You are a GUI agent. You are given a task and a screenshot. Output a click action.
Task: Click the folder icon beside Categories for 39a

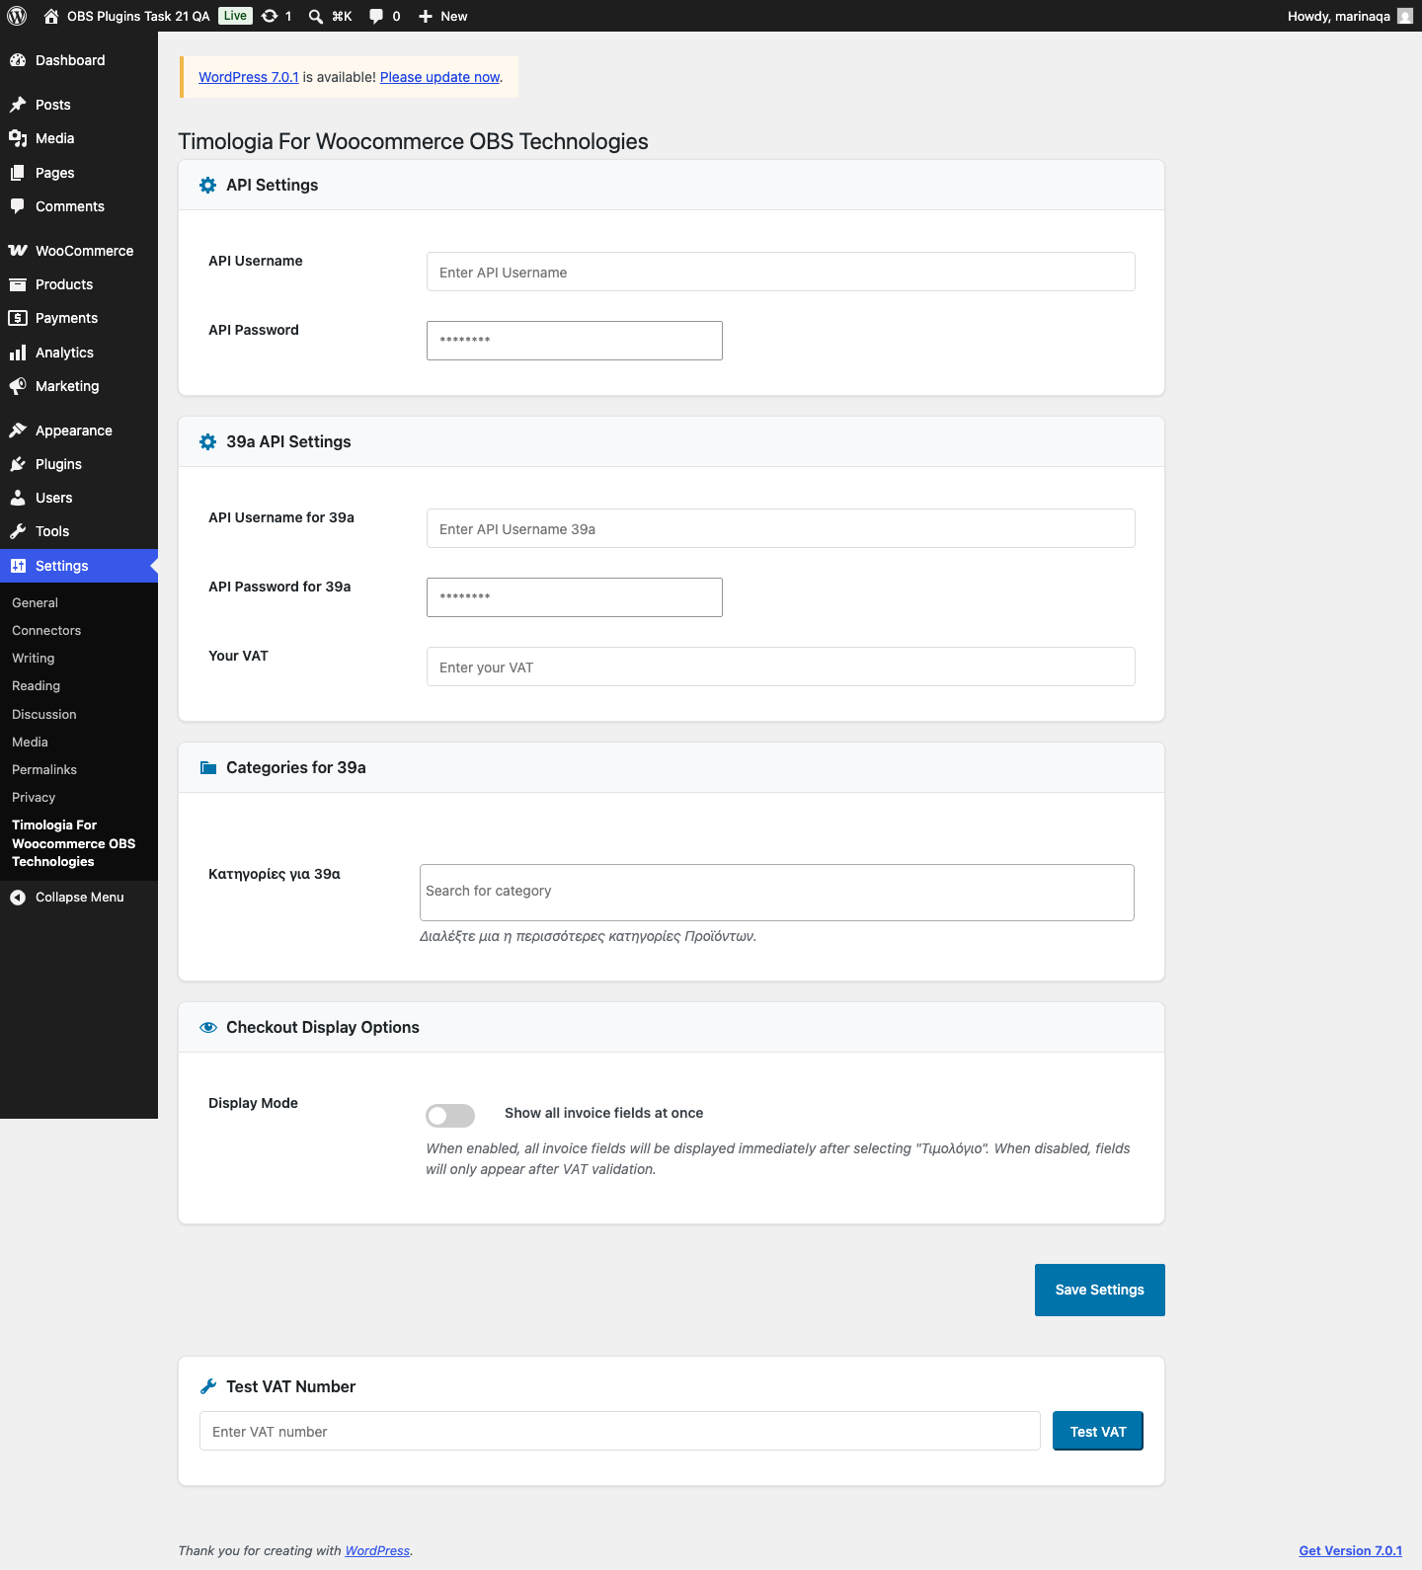208,767
